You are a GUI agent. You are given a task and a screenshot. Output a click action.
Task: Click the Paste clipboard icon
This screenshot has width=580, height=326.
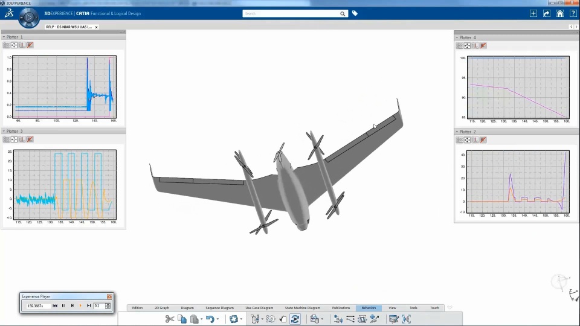point(194,319)
